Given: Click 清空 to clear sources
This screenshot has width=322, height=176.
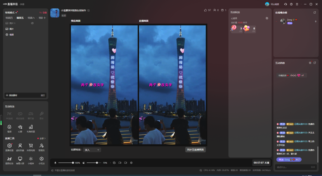Looking at the screenshot, I should tap(43, 95).
